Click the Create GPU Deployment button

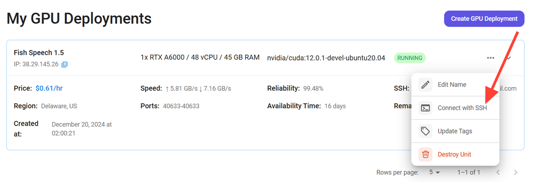pyautogui.click(x=484, y=19)
